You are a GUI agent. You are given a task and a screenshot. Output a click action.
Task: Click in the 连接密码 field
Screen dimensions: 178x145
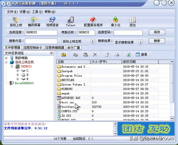pos(128,33)
